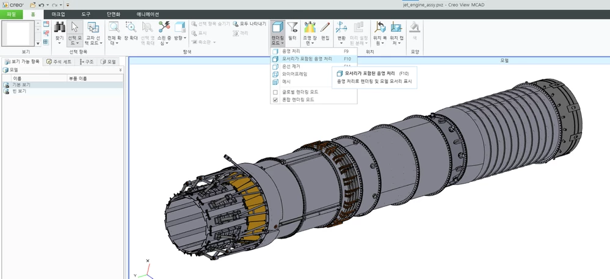Switch to the 홈 ribbon tab
Image resolution: width=610 pixels, height=279 pixels.
coord(34,15)
